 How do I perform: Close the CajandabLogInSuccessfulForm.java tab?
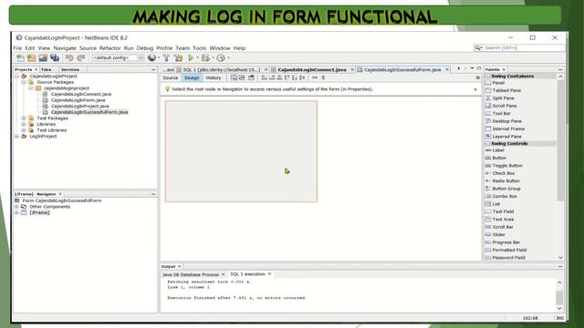(447, 69)
